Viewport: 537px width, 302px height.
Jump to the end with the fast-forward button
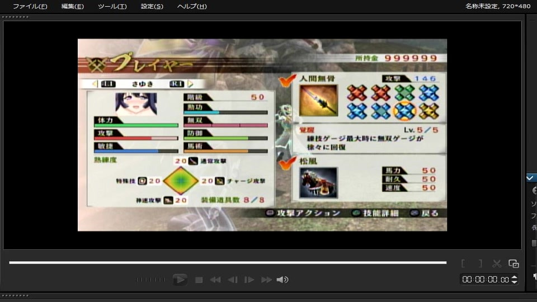[x=266, y=280]
